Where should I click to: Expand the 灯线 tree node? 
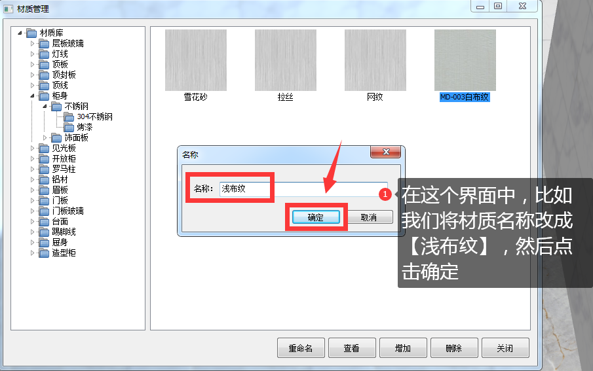33,54
